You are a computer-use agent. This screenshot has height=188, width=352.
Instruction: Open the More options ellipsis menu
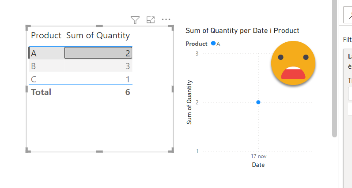click(x=166, y=20)
